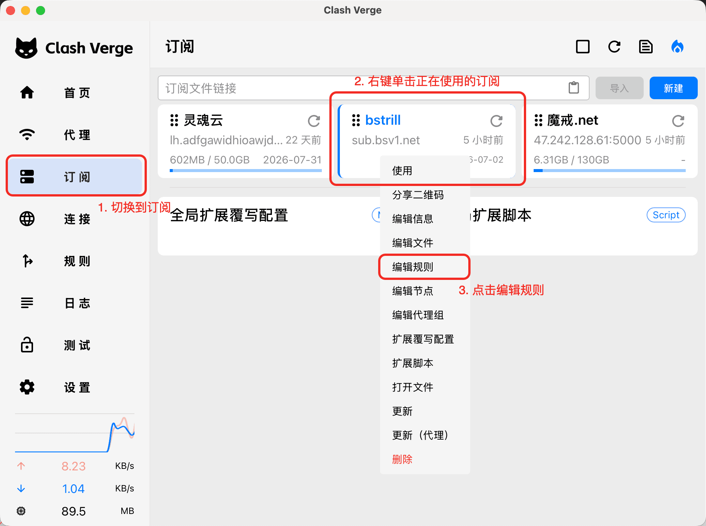
Task: Choose 更新 from context menu
Action: pyautogui.click(x=425, y=411)
